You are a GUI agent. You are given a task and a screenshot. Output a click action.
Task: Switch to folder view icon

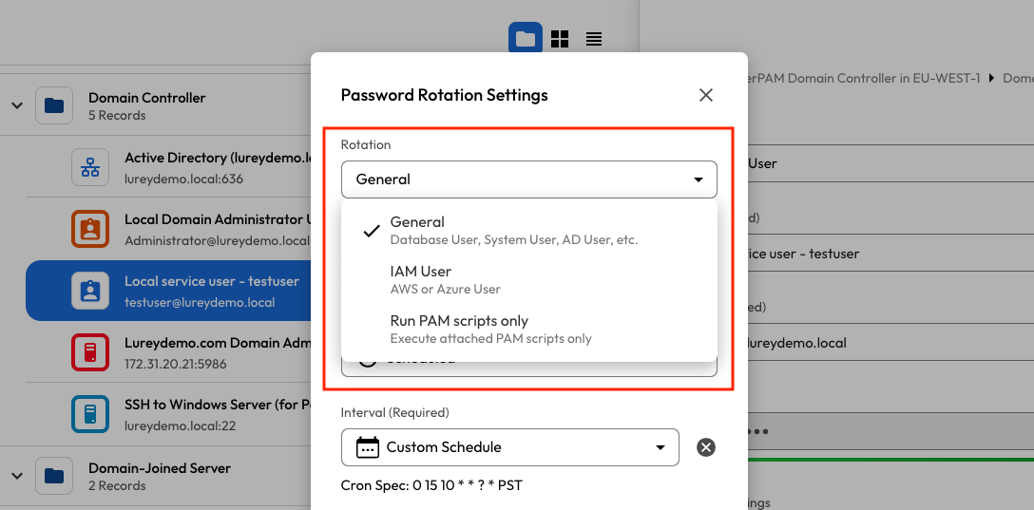pos(526,39)
